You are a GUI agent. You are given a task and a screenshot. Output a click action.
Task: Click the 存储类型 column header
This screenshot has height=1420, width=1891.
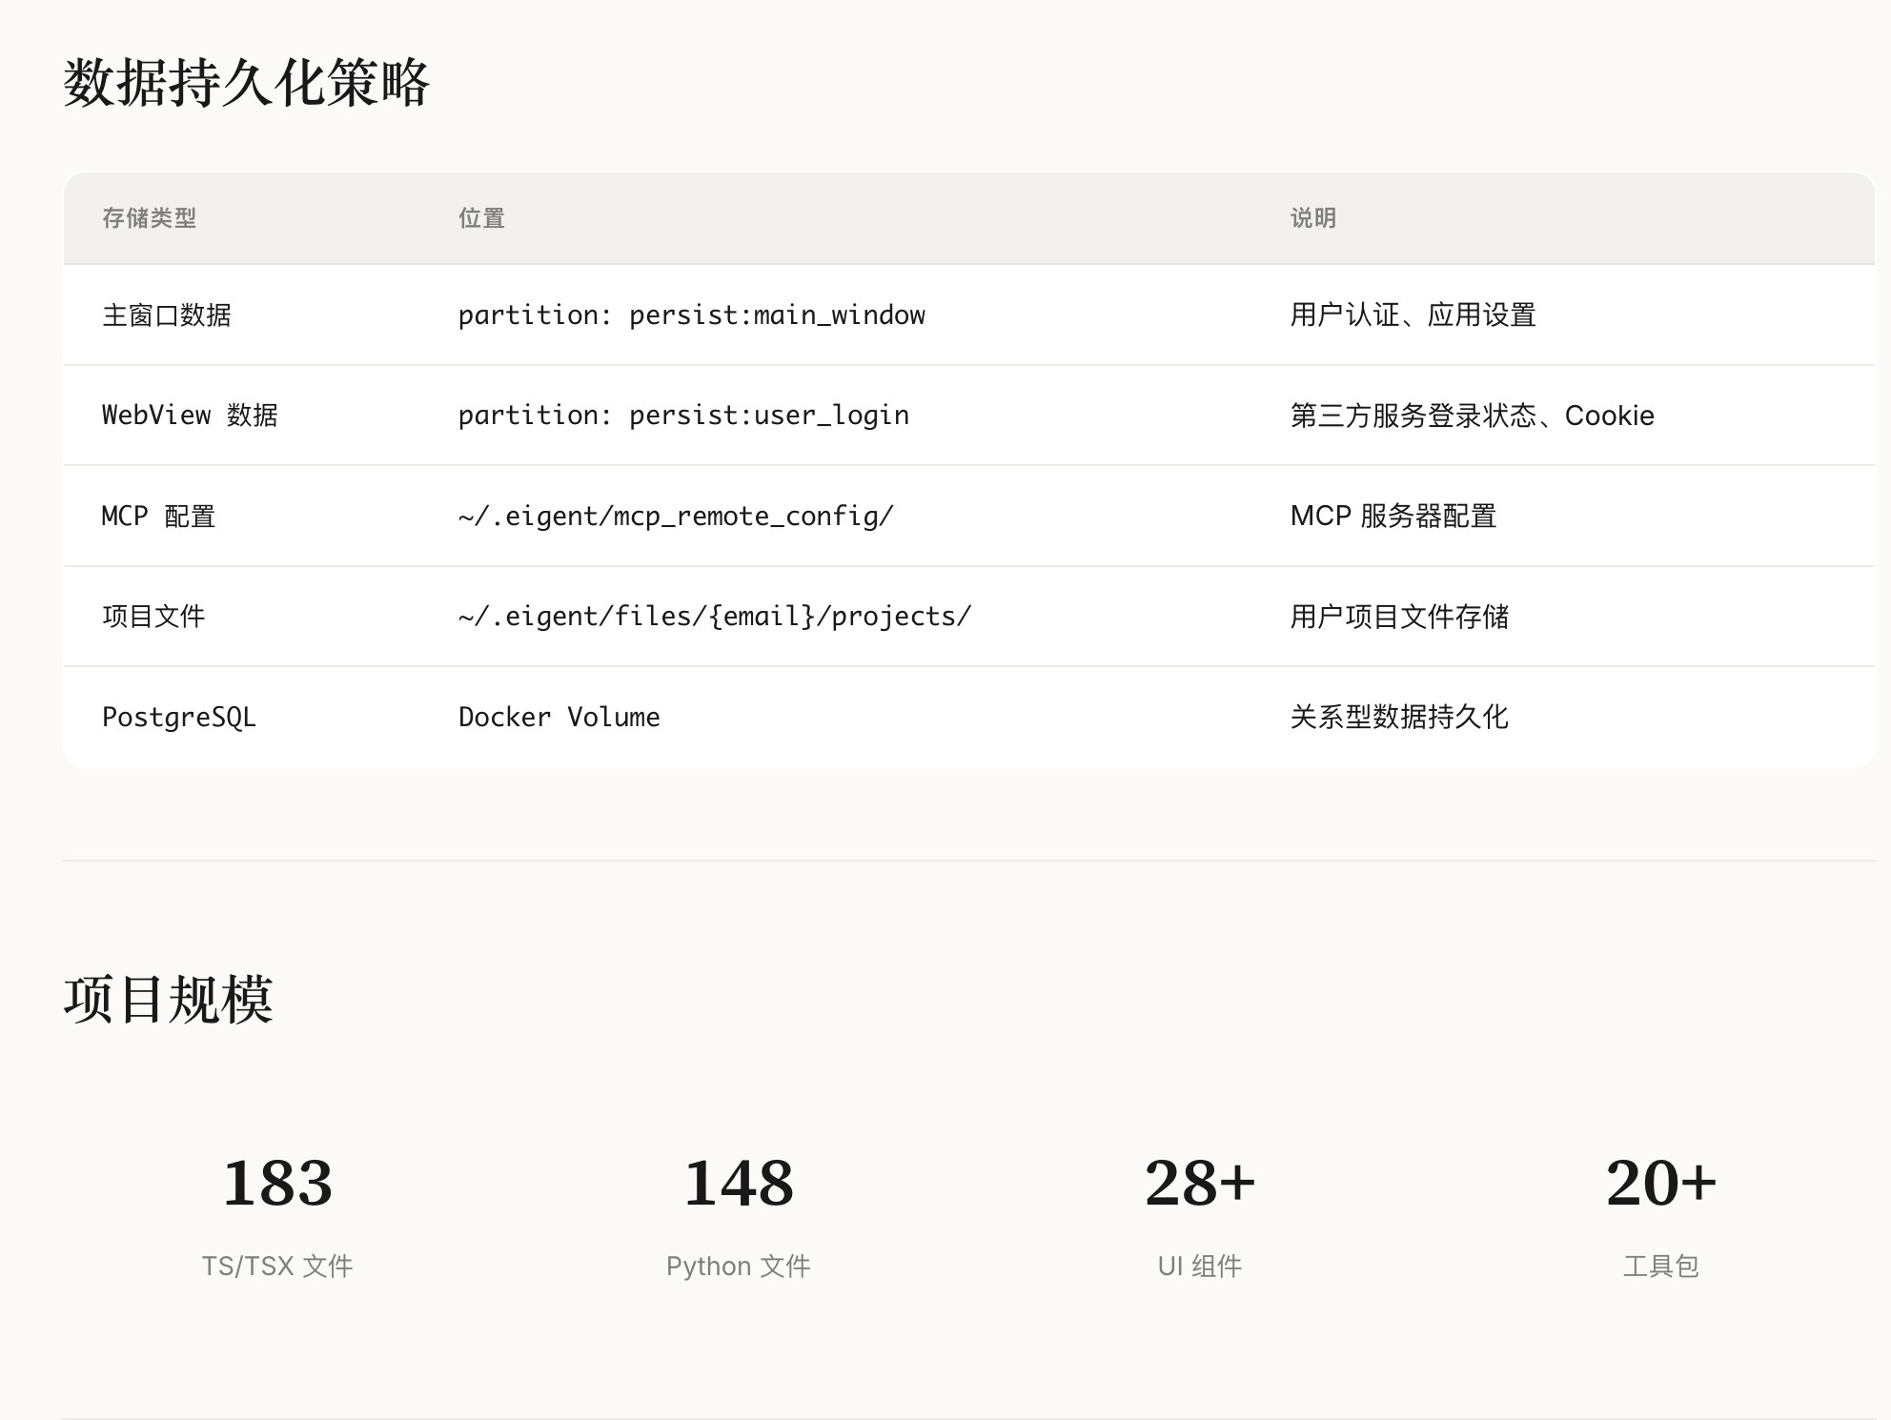pyautogui.click(x=149, y=218)
